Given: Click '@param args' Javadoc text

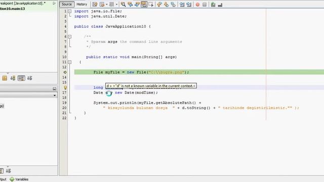Looking at the screenshot, I should coord(104,41).
